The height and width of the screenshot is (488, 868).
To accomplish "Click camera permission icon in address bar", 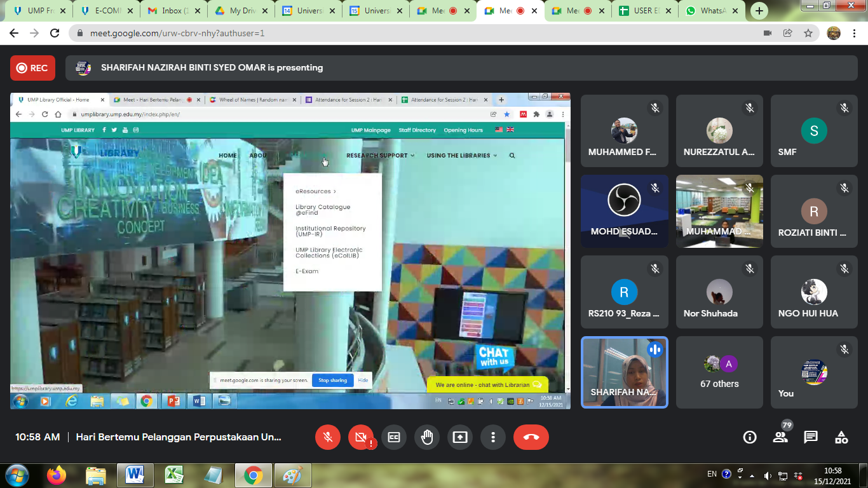I will click(767, 33).
